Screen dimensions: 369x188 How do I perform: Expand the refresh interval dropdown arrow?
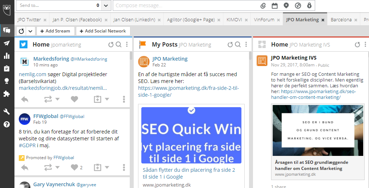click(x=31, y=31)
